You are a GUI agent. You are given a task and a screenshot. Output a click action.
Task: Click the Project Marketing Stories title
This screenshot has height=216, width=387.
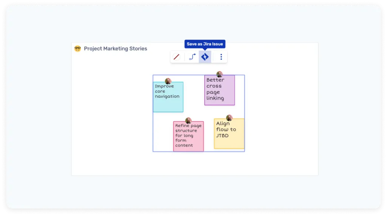(115, 49)
